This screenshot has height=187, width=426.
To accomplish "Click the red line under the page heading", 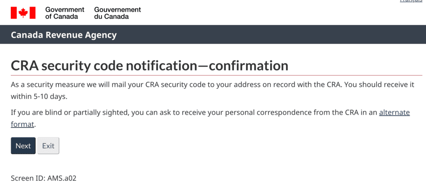I will coord(216,75).
